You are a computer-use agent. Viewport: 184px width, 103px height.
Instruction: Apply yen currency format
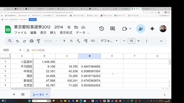click(64, 41)
